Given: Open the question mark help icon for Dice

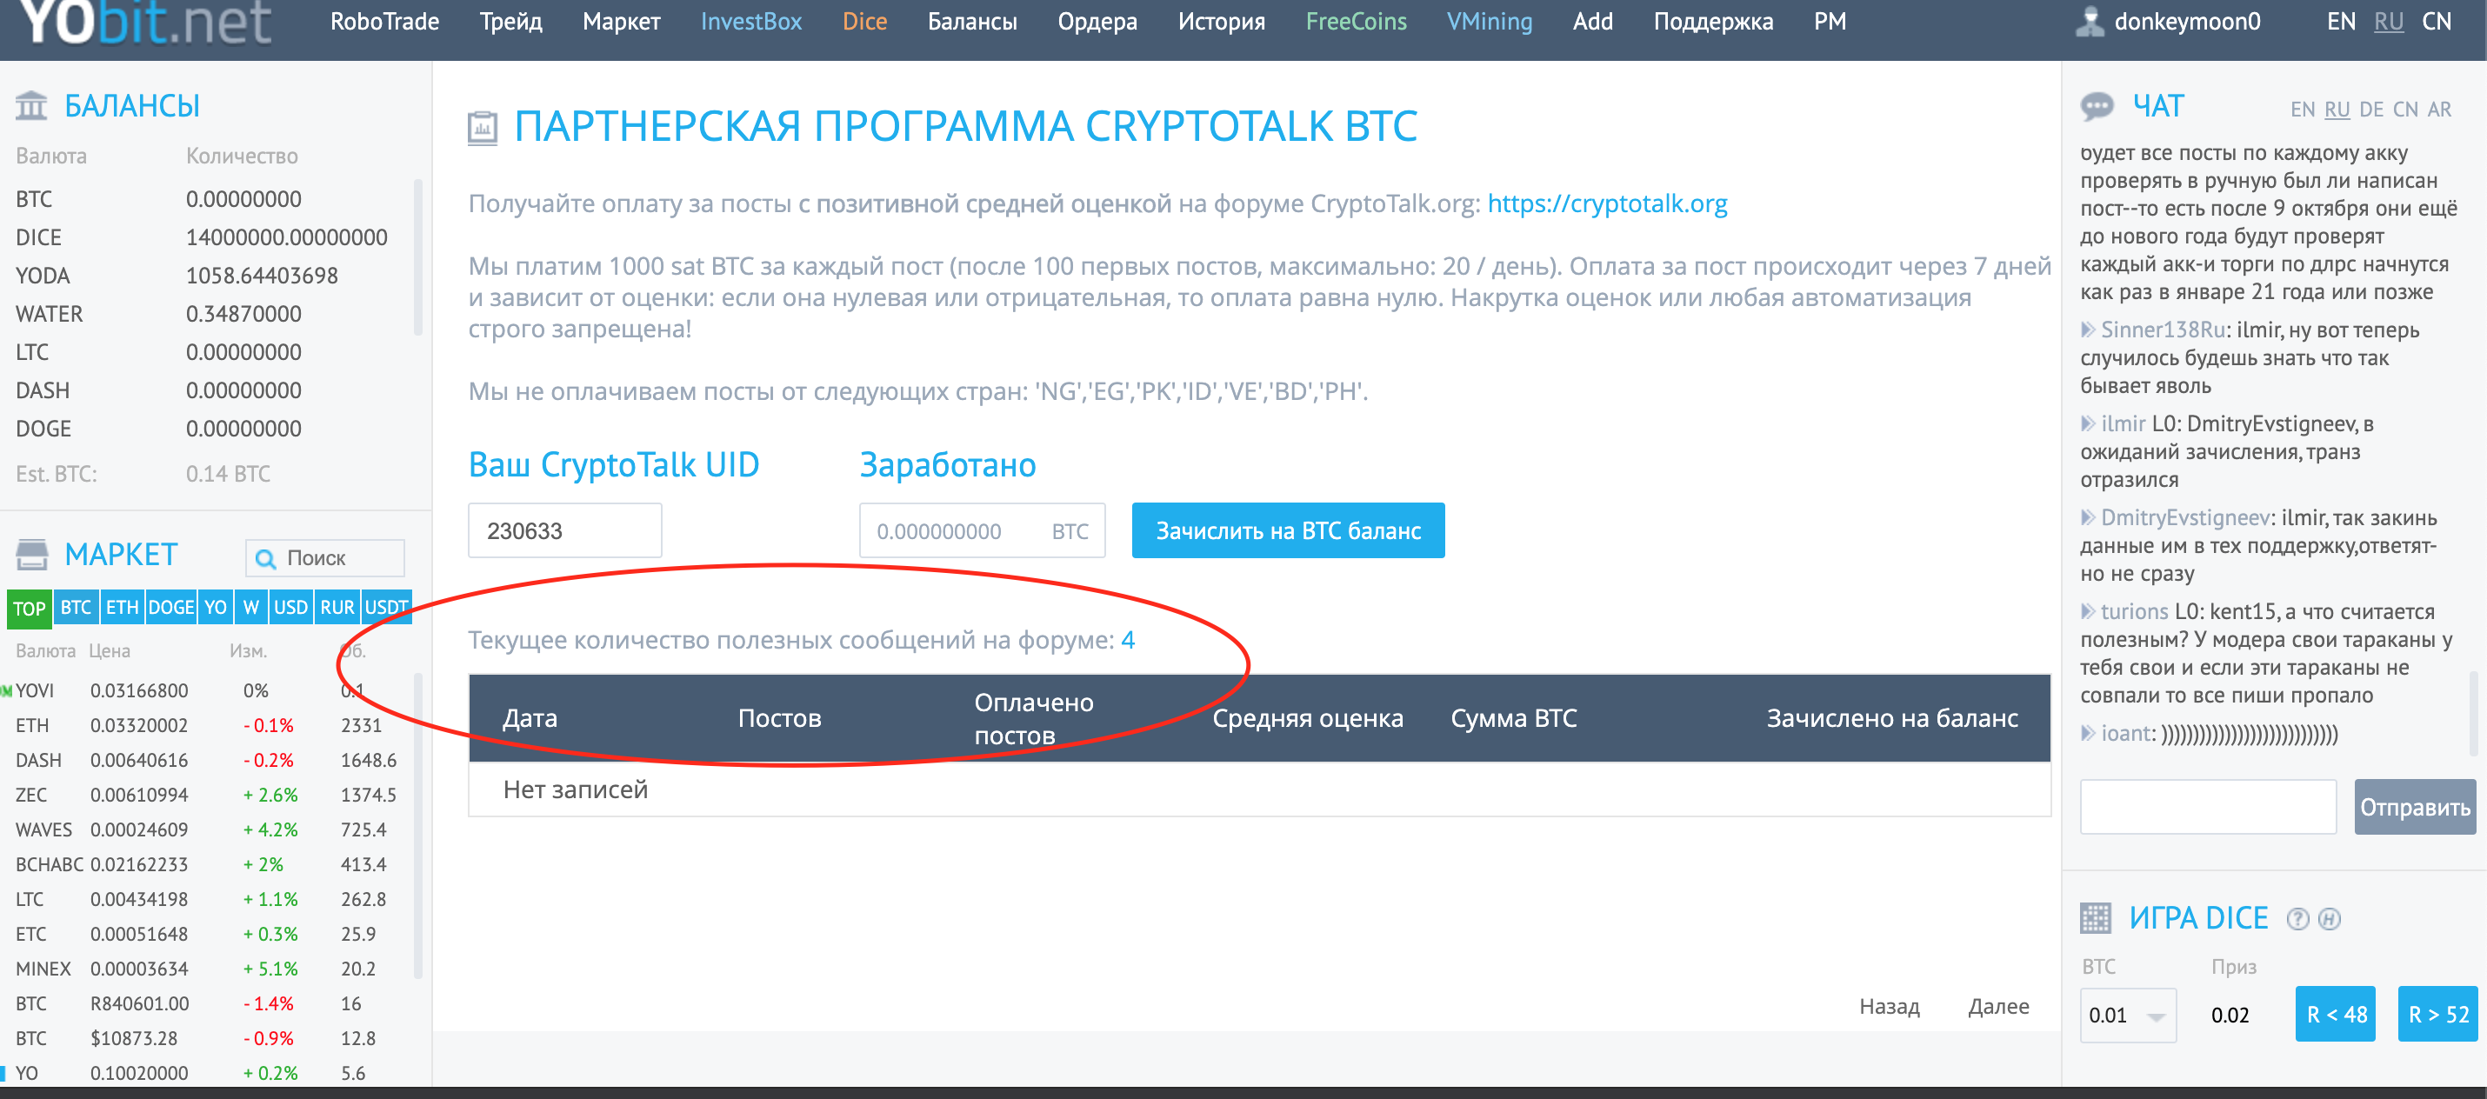Looking at the screenshot, I should click(x=2297, y=918).
